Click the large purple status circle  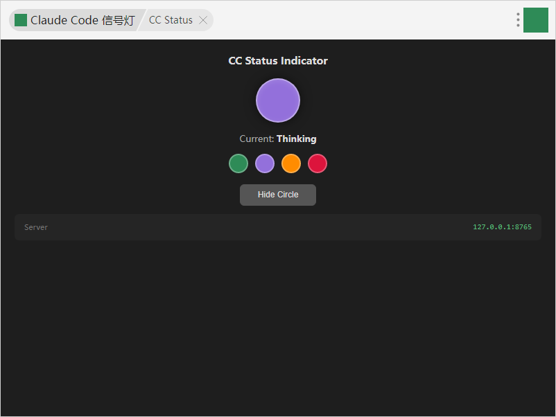click(278, 100)
